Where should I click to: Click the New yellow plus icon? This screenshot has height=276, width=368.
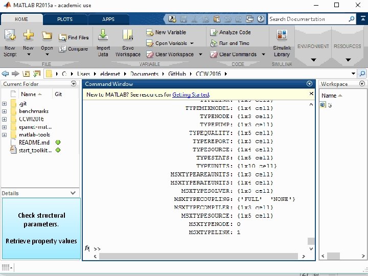pyautogui.click(x=29, y=35)
